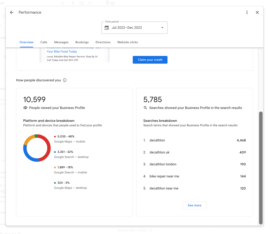Click the 4,468 search count
This screenshot has height=234, width=270.
pos(241,140)
